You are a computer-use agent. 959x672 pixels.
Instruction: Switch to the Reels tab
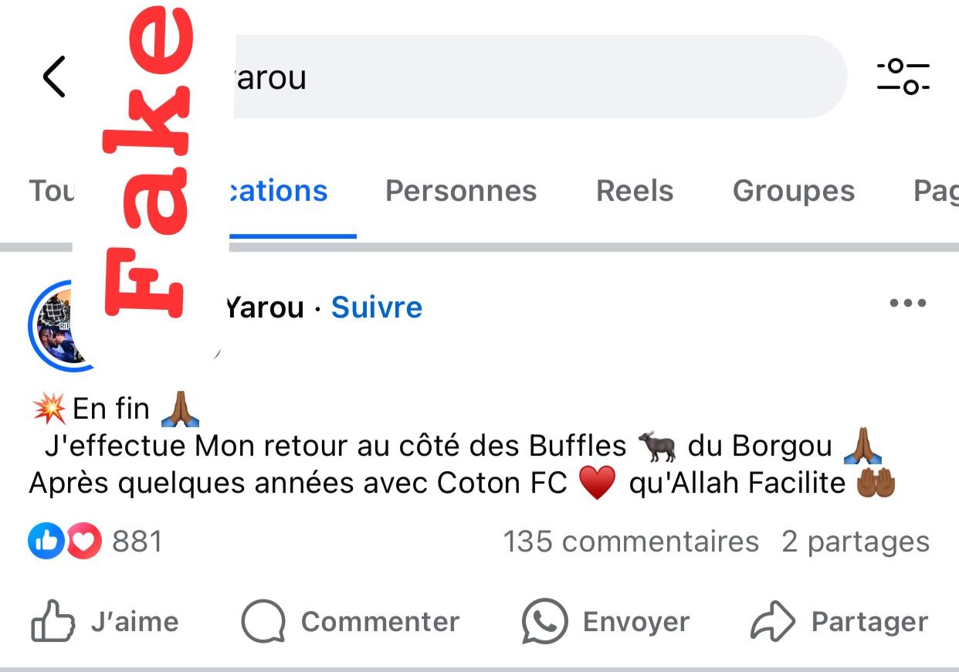[x=635, y=191]
